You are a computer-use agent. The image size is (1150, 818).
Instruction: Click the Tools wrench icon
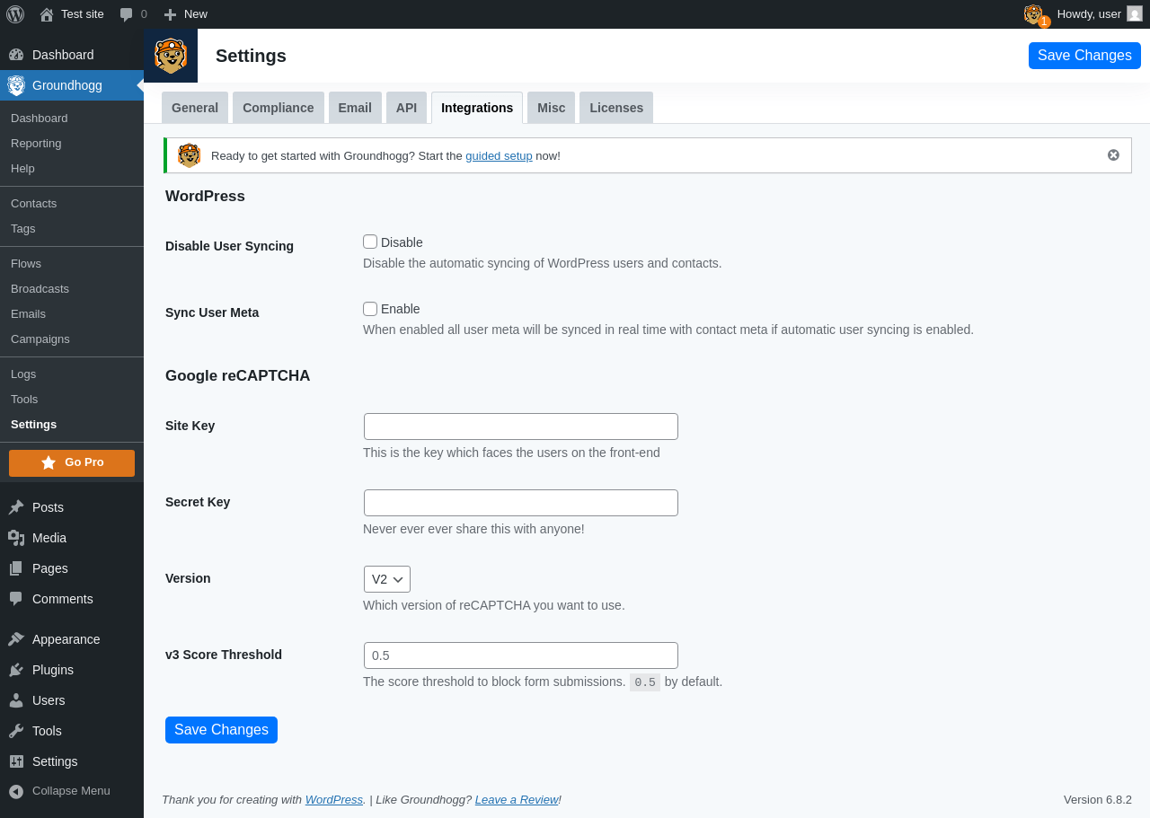(x=16, y=731)
